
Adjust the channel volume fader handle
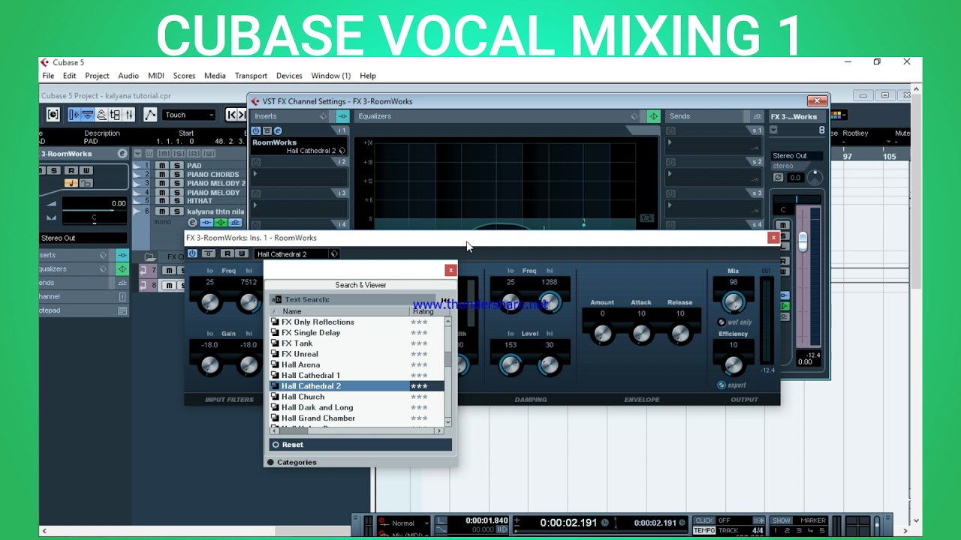click(803, 241)
